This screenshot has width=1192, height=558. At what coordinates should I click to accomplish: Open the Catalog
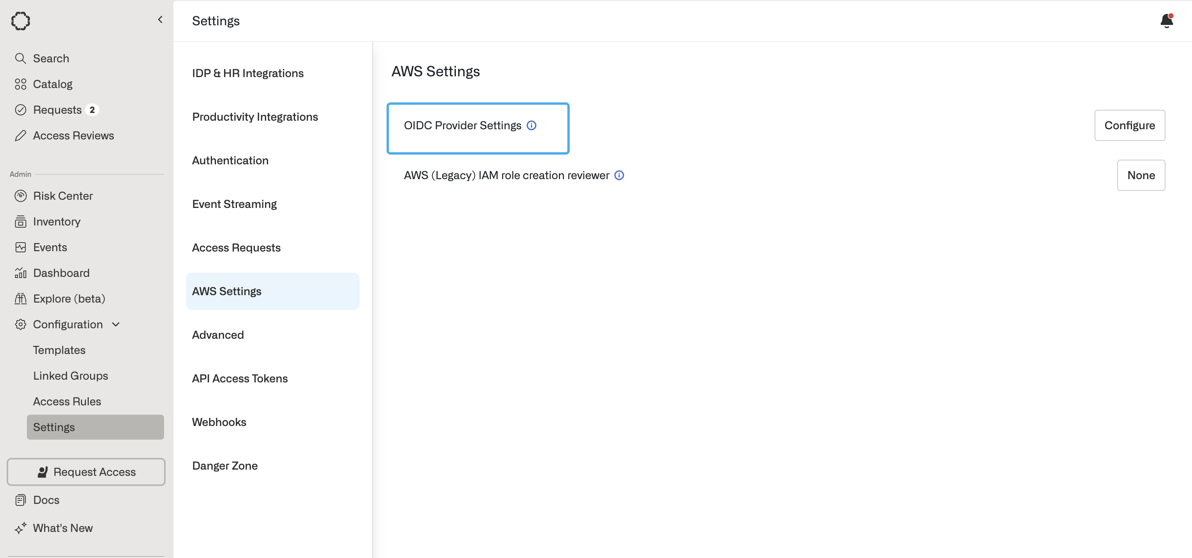pos(53,84)
